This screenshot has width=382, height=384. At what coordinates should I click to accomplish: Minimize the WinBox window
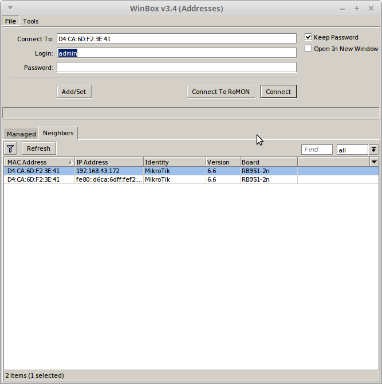342,9
